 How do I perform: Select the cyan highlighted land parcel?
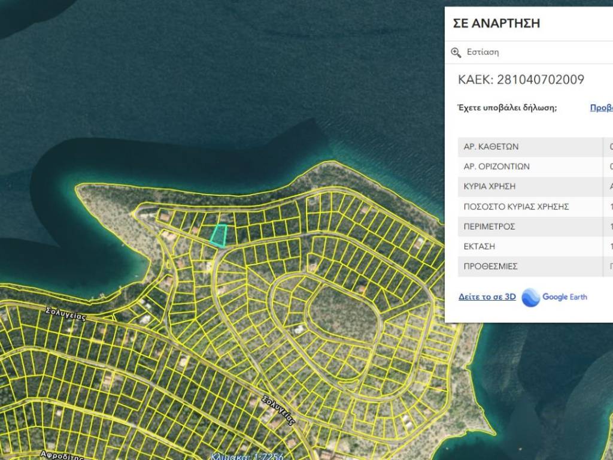(x=220, y=235)
